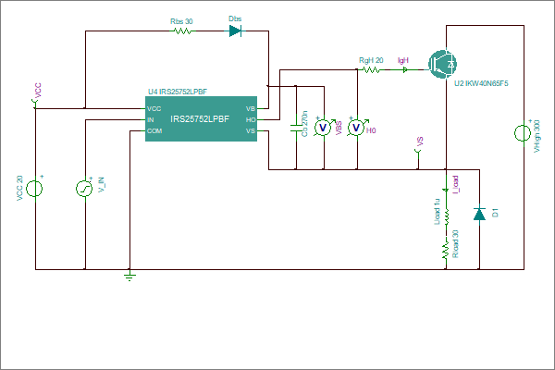Select the HO voltmeter symbol
This screenshot has height=370, width=555.
[356, 128]
